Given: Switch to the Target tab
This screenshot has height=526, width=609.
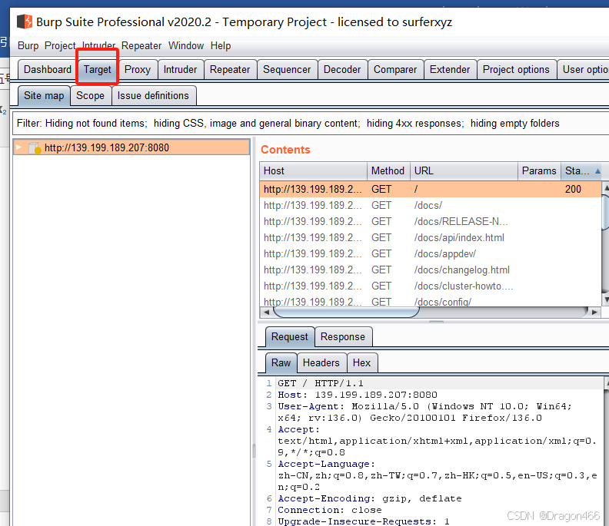Looking at the screenshot, I should pyautogui.click(x=98, y=70).
